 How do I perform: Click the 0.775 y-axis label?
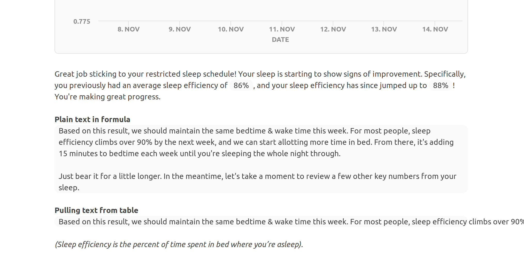coord(82,21)
